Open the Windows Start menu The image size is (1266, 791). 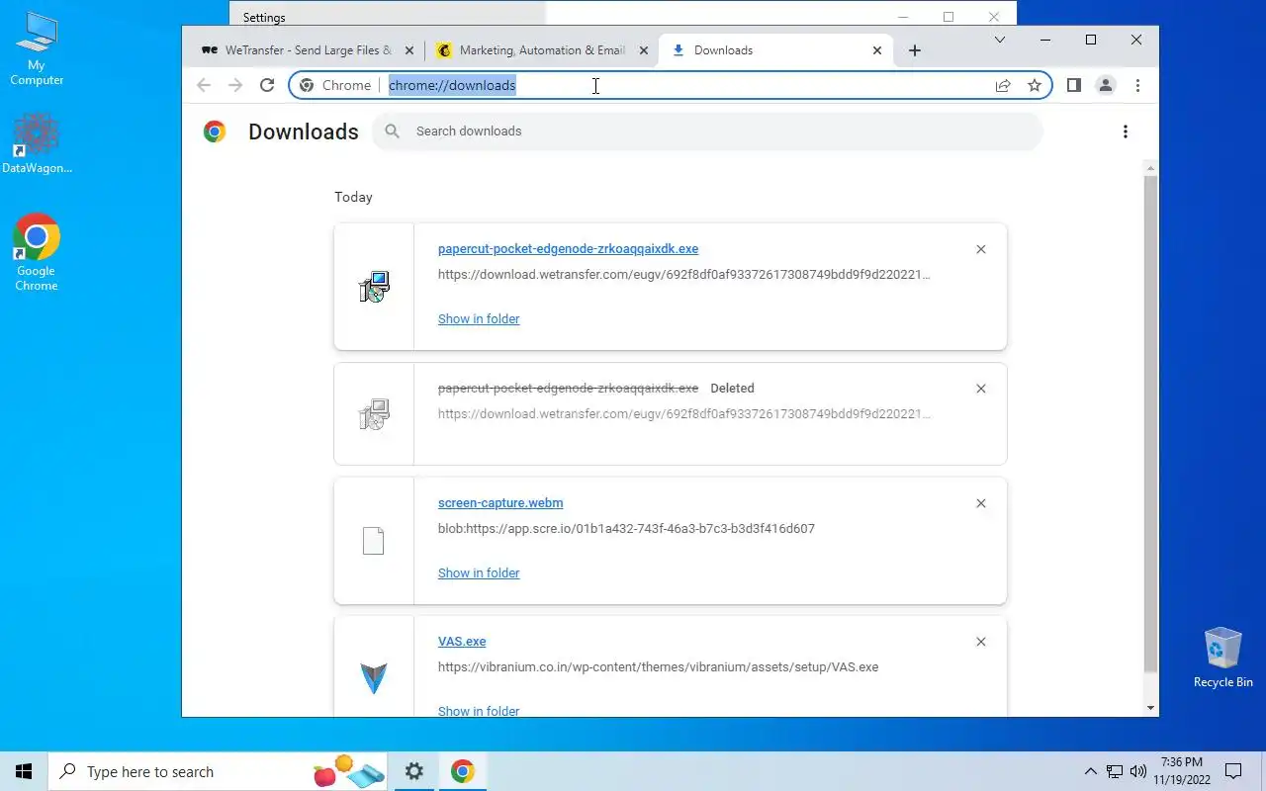tap(24, 772)
